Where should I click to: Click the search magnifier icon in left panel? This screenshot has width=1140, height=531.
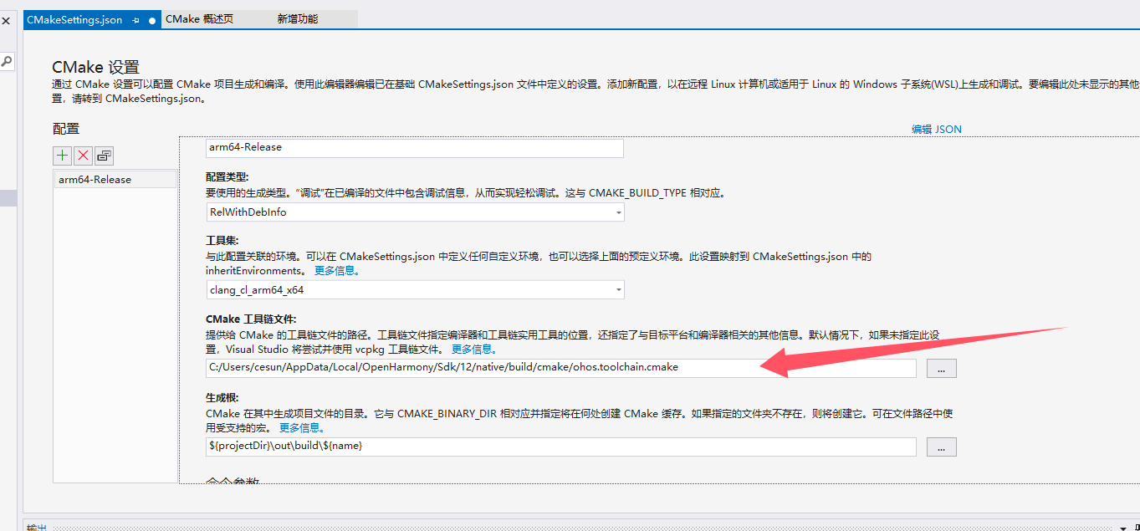point(7,61)
